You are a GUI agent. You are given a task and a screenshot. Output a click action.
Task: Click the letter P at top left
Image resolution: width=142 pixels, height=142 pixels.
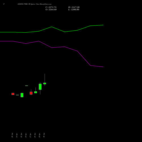coord(4,4)
